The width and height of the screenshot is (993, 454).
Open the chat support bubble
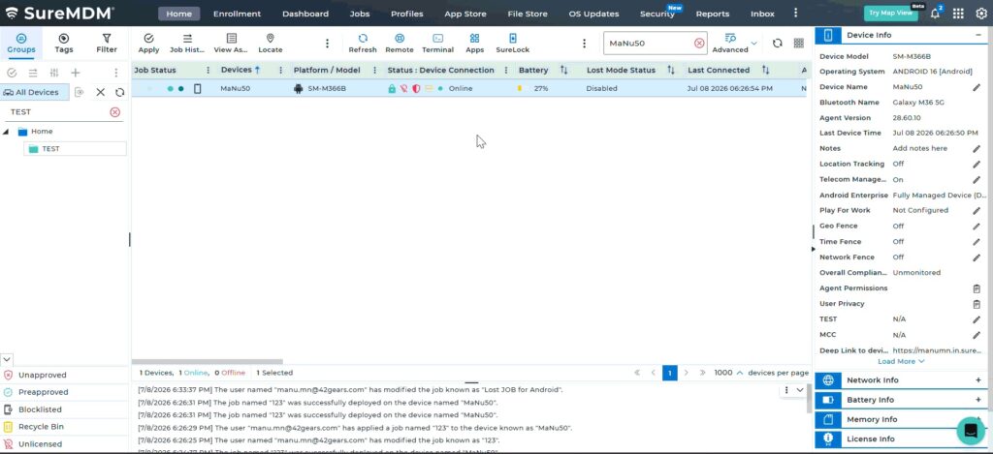coord(970,431)
